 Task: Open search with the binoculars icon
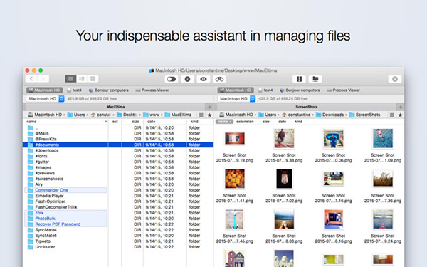pos(219,79)
